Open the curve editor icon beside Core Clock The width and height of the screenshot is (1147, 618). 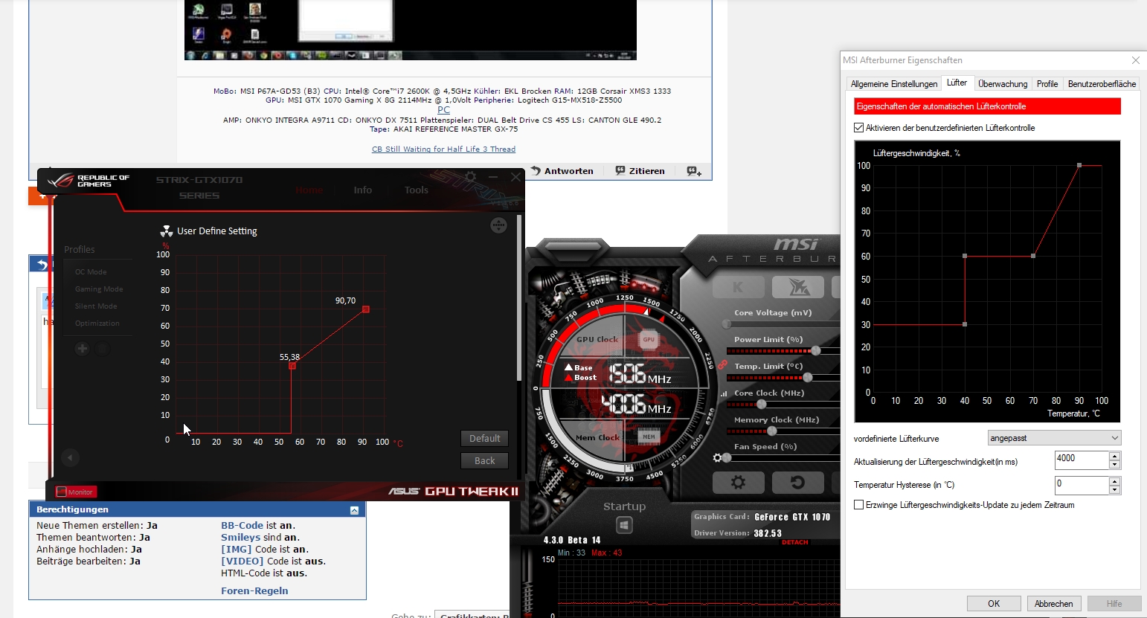(x=724, y=393)
